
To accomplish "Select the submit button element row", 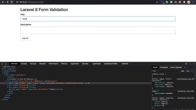I will click(36, 89).
